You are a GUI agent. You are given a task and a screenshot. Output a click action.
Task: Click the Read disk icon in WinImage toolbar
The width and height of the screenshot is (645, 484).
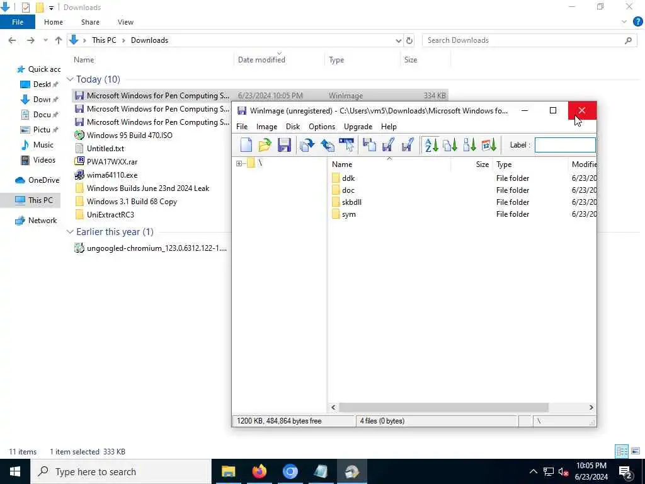(x=369, y=145)
